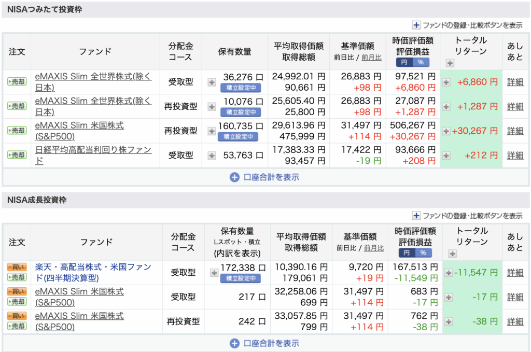Click 積立設定中 badge under 36,276 口

241,88
